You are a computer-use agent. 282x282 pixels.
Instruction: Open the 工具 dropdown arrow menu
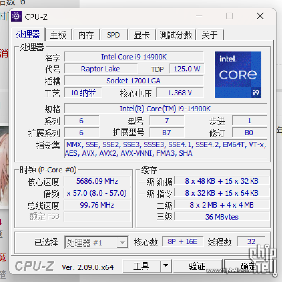tap(166, 266)
